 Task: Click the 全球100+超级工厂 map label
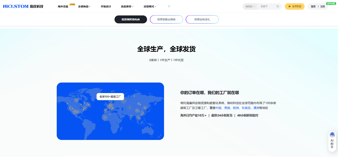[x=110, y=97]
